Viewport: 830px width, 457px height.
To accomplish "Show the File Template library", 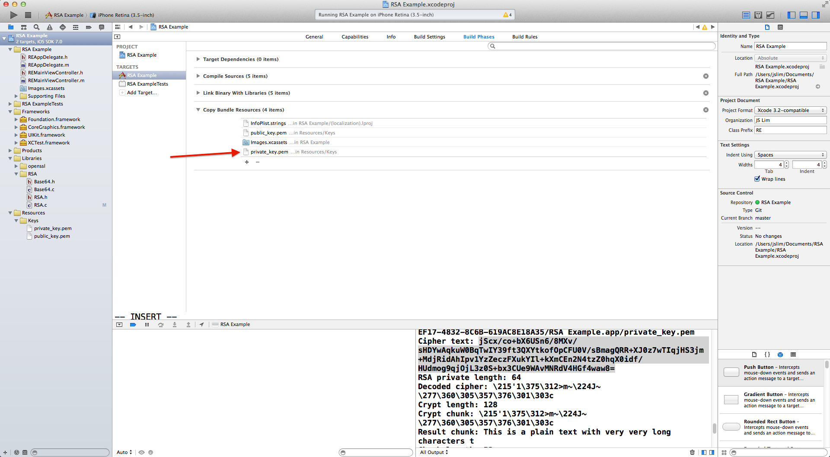I will pos(754,355).
